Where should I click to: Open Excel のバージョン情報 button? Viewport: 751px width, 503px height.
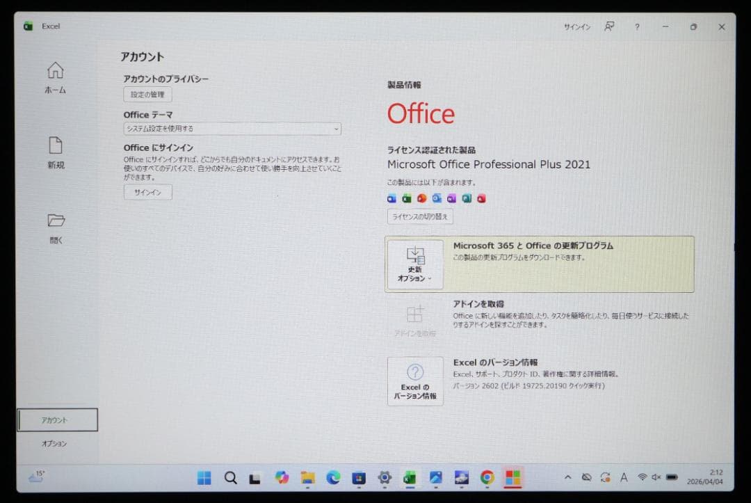tap(415, 381)
